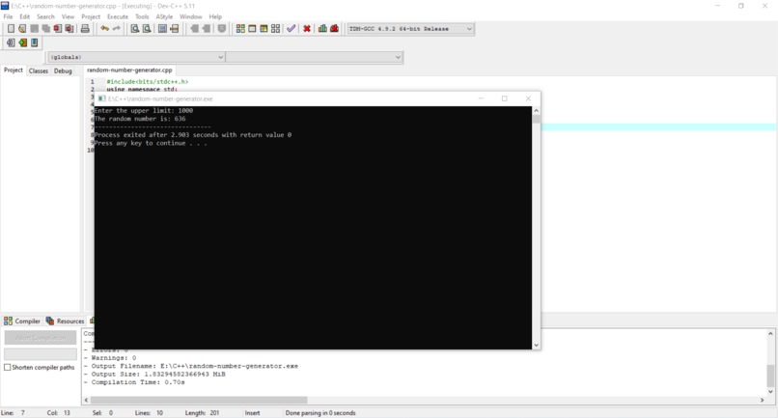778x418 pixels.
Task: Click the compile log scroll-up arrow
Action: 770,334
